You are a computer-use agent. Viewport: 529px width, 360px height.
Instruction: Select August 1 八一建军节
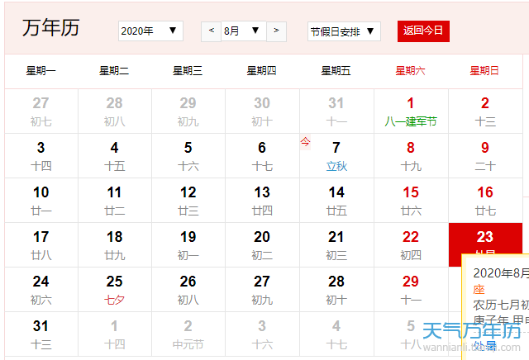click(411, 111)
